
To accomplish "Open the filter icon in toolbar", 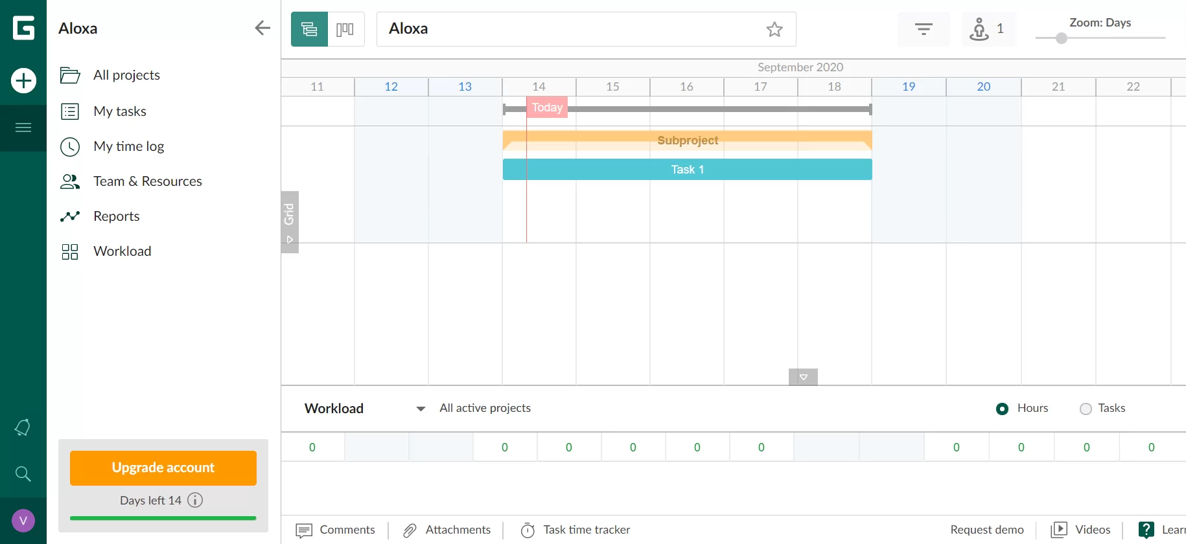I will (x=924, y=29).
